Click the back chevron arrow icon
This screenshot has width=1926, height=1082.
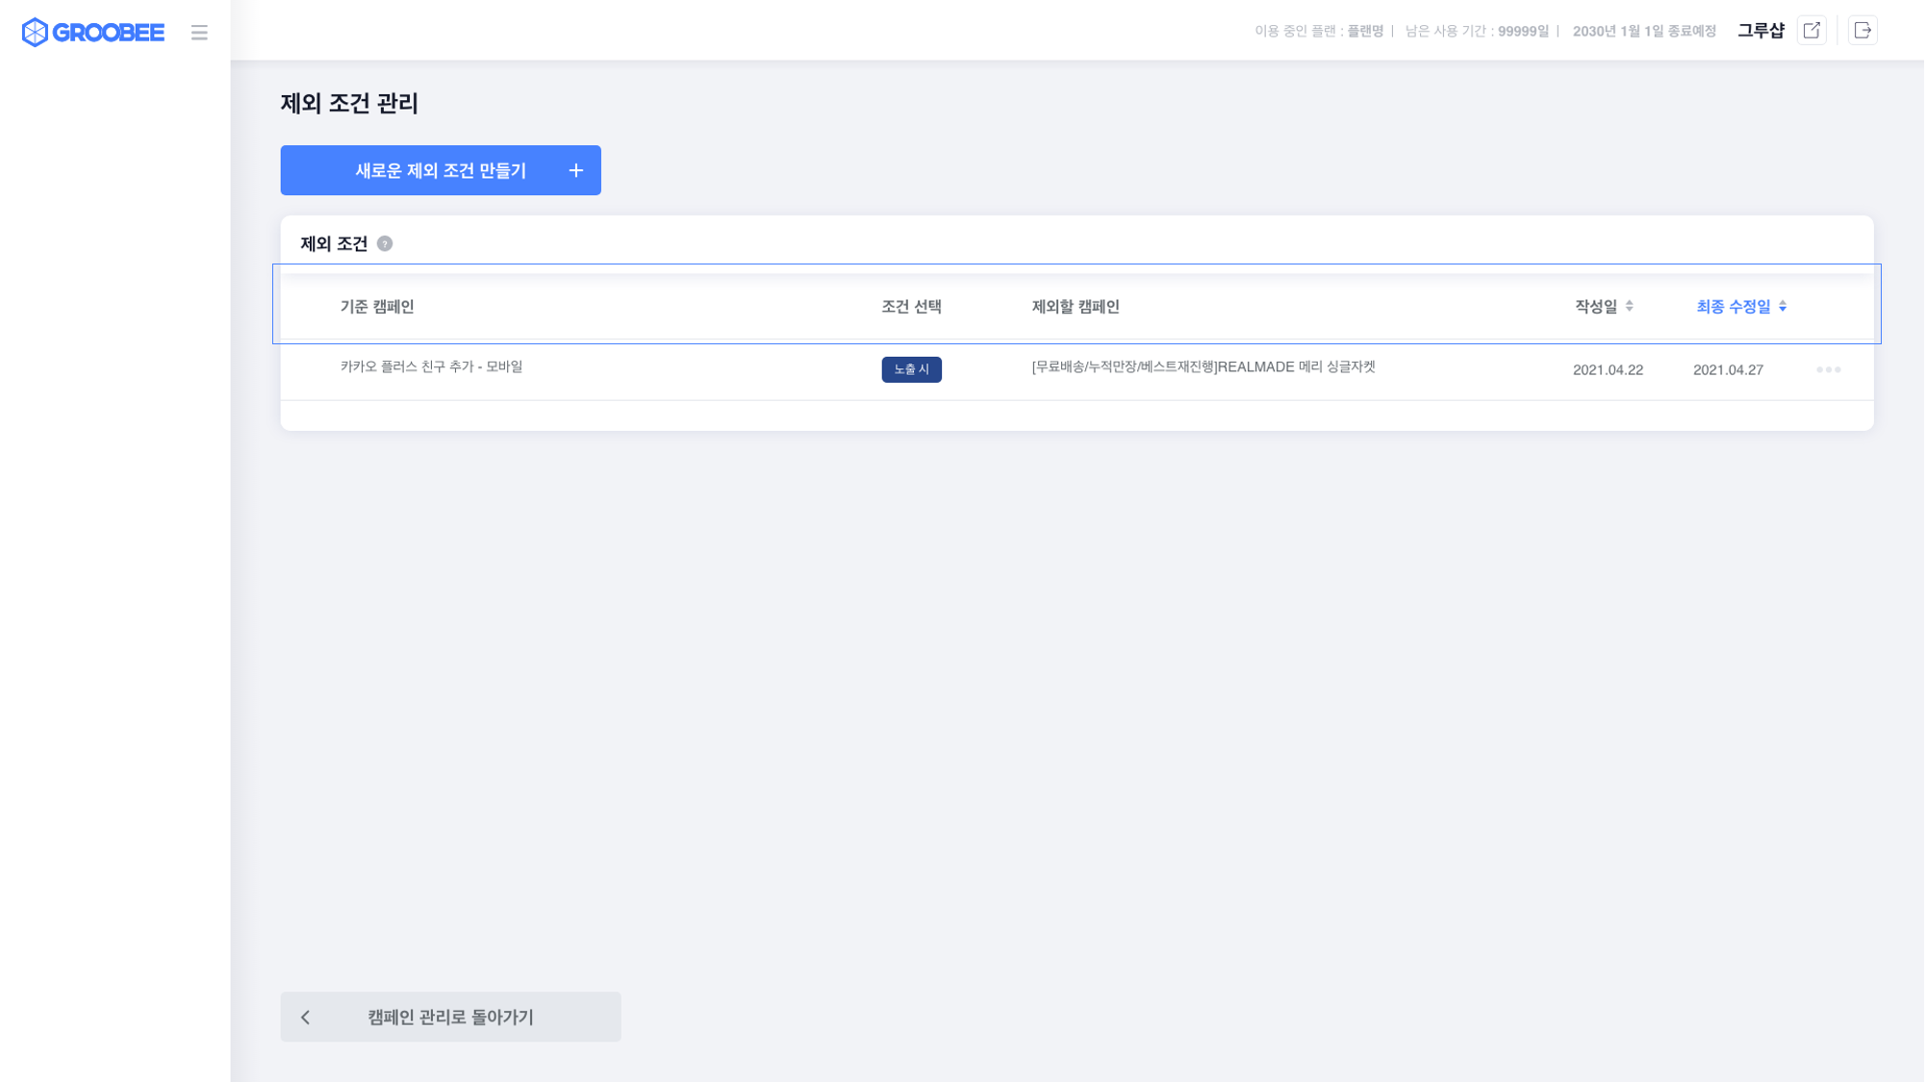(306, 1017)
